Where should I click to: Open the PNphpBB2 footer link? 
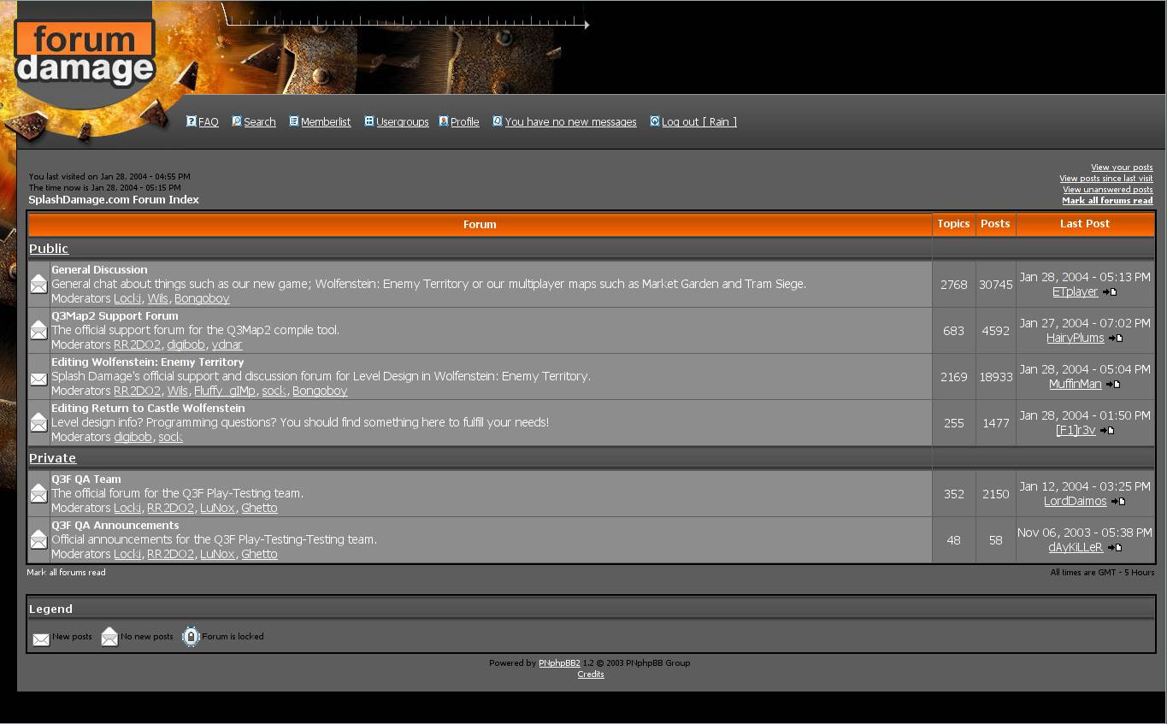tap(559, 663)
